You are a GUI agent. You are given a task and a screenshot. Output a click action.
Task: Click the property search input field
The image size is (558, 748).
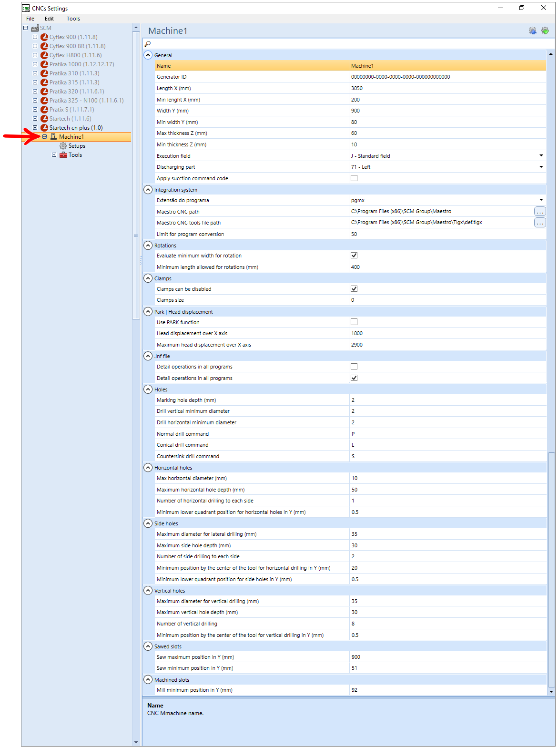tap(353, 44)
